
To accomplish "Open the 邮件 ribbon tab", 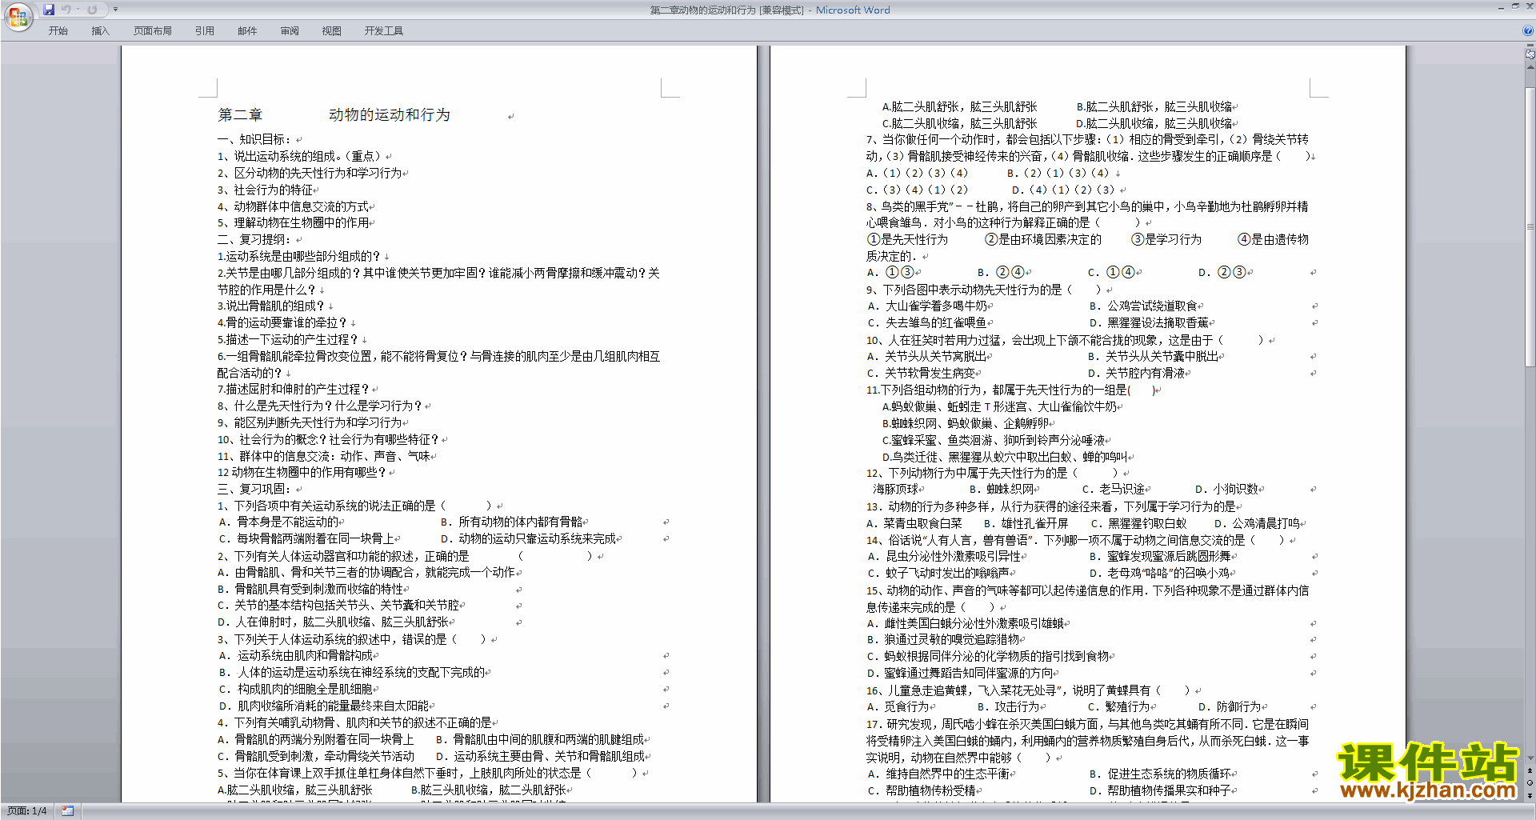I will (x=247, y=30).
